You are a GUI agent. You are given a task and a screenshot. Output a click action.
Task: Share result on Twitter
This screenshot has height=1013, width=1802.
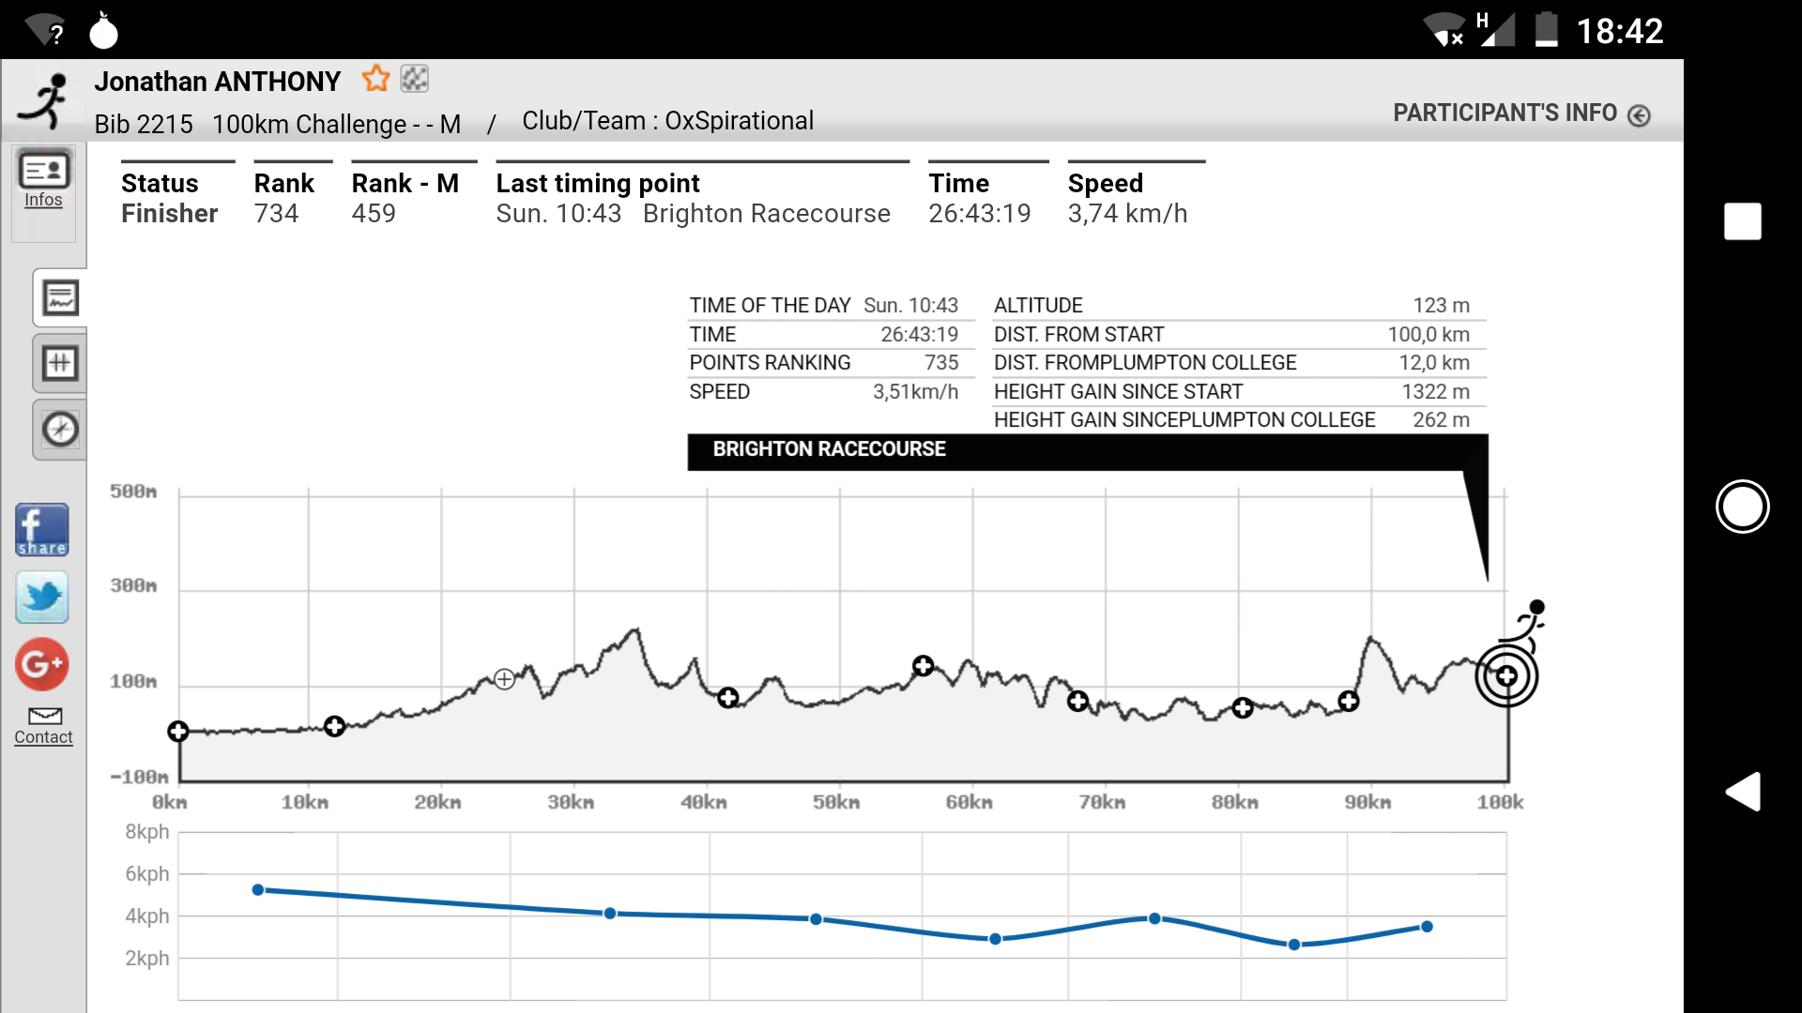pos(42,597)
